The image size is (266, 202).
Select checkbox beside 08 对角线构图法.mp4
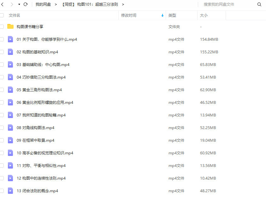pyautogui.click(x=2, y=128)
